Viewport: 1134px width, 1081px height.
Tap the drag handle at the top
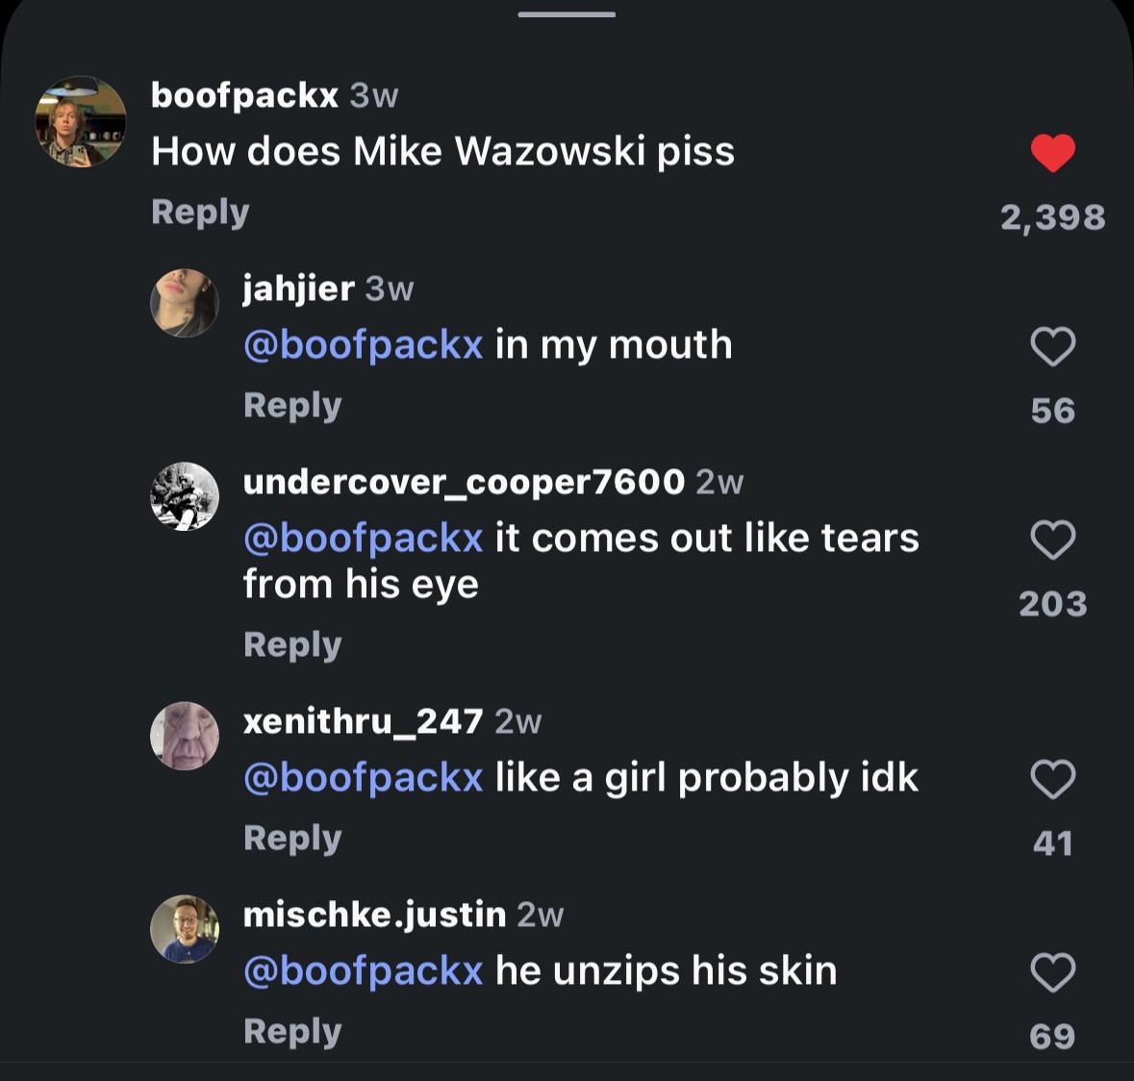coord(567,14)
